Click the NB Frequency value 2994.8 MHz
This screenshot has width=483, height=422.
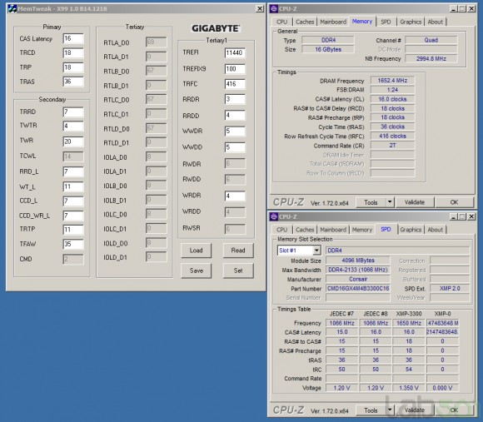[x=431, y=58]
